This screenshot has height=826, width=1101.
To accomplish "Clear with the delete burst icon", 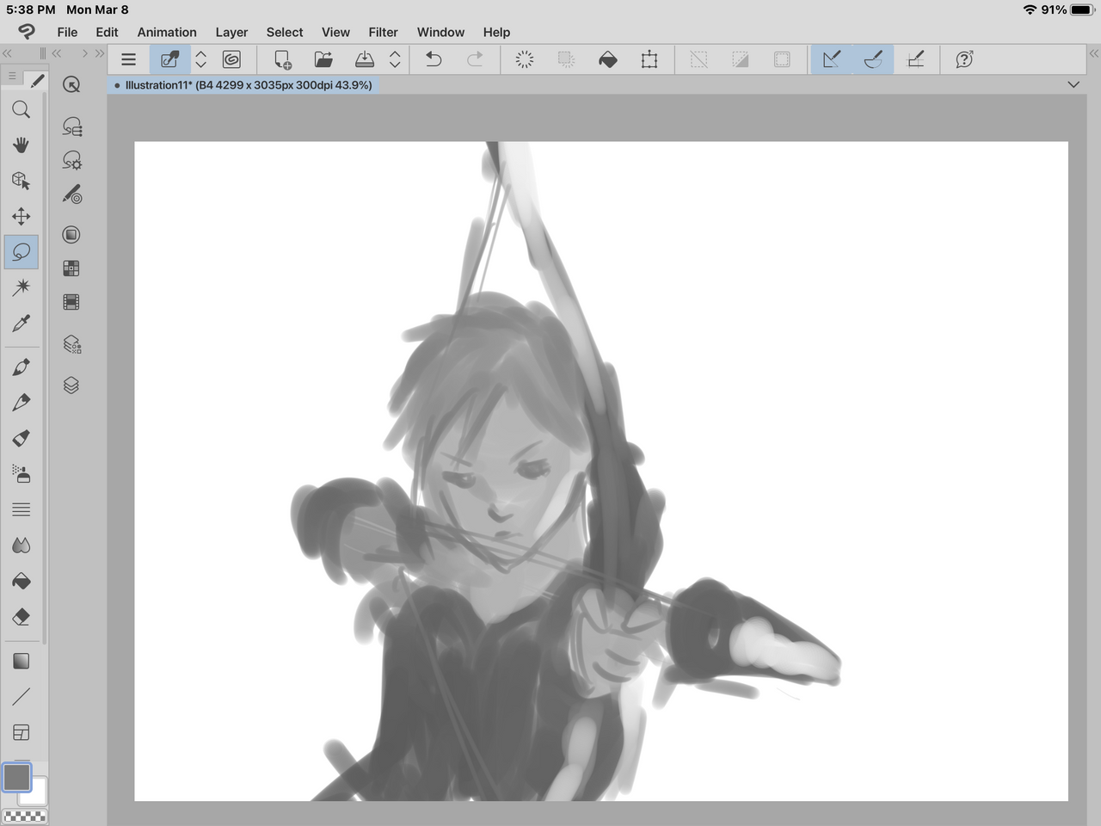I will pos(524,59).
